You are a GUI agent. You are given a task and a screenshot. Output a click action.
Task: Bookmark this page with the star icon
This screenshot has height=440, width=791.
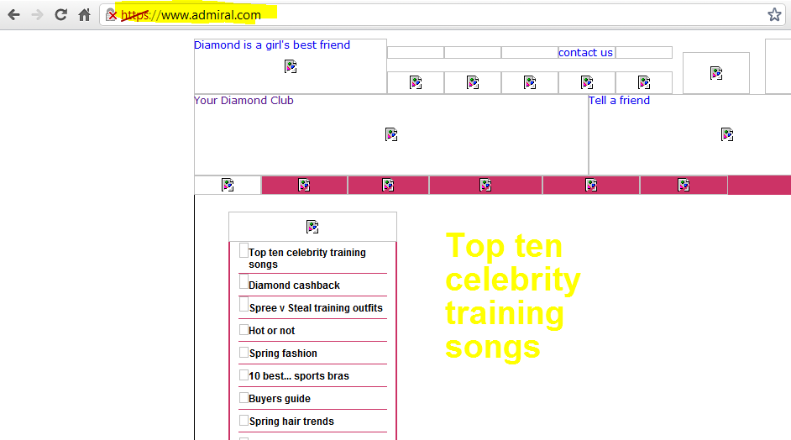(x=773, y=15)
